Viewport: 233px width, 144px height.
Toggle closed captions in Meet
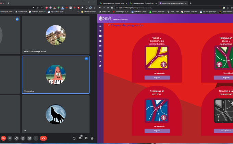pos(10,138)
